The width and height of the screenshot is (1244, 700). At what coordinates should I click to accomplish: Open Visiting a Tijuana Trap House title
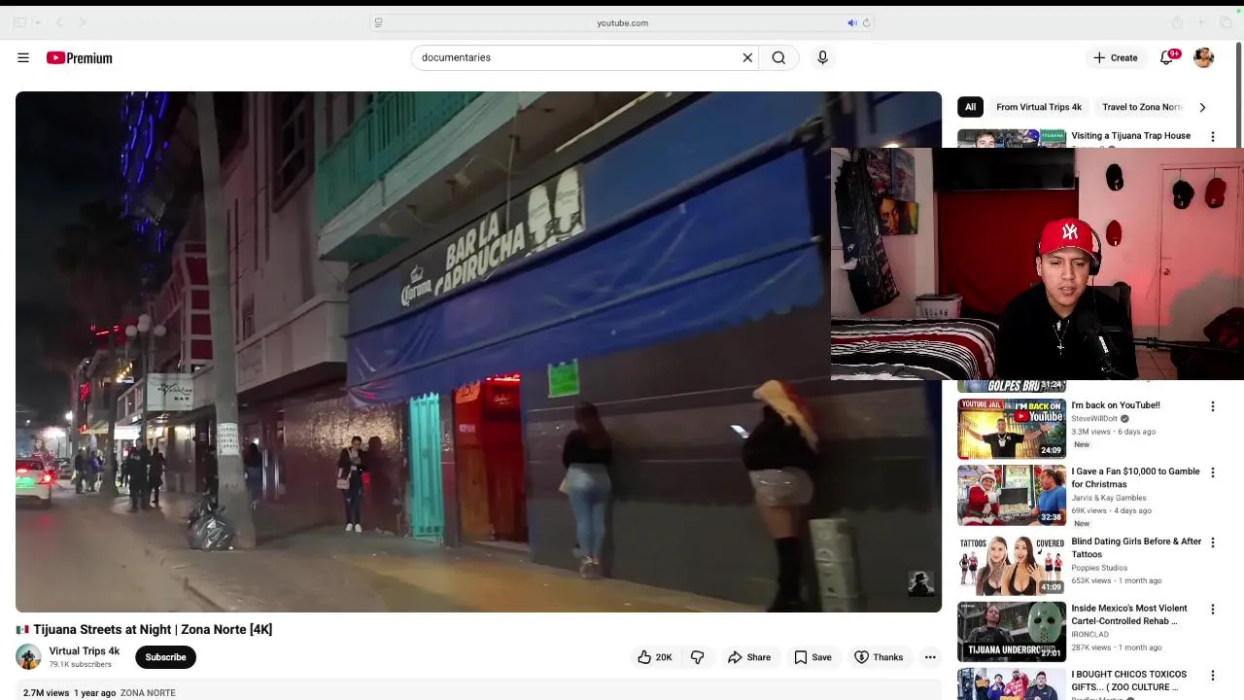[x=1130, y=136]
